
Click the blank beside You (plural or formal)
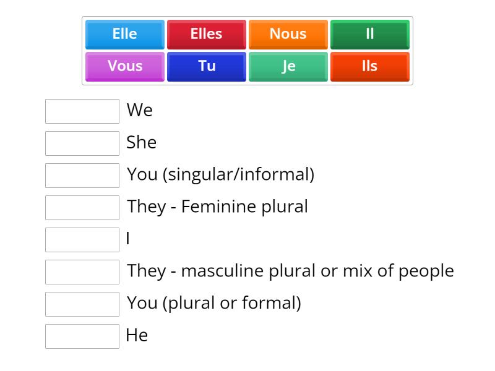point(82,304)
